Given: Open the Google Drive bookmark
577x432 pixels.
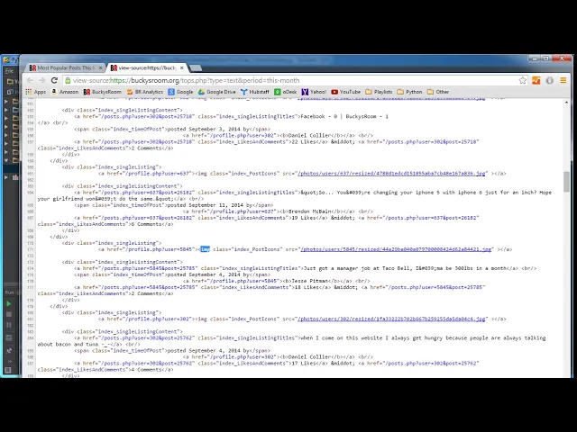Looking at the screenshot, I should (216, 92).
